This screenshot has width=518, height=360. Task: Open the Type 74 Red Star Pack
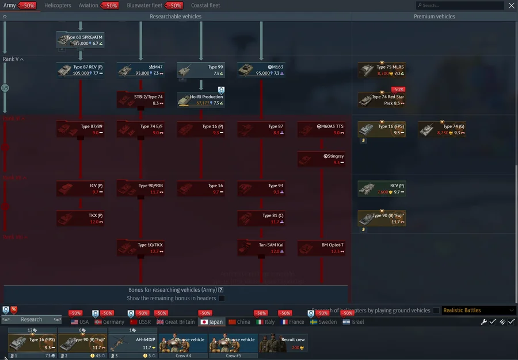[x=382, y=100]
